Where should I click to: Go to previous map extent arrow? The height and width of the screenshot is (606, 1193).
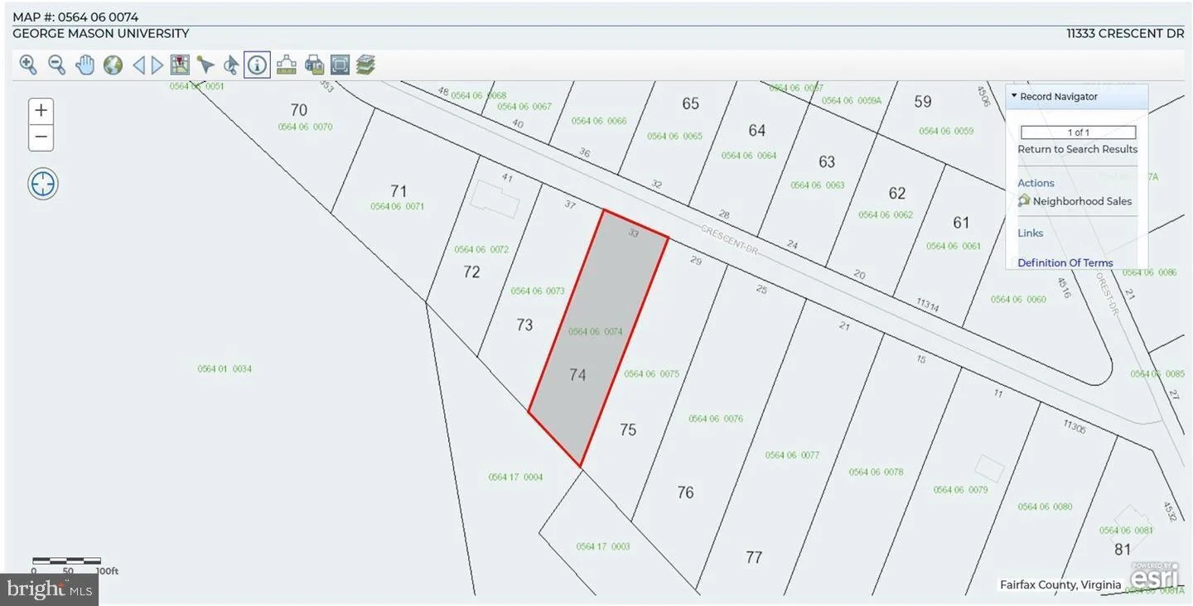[138, 65]
